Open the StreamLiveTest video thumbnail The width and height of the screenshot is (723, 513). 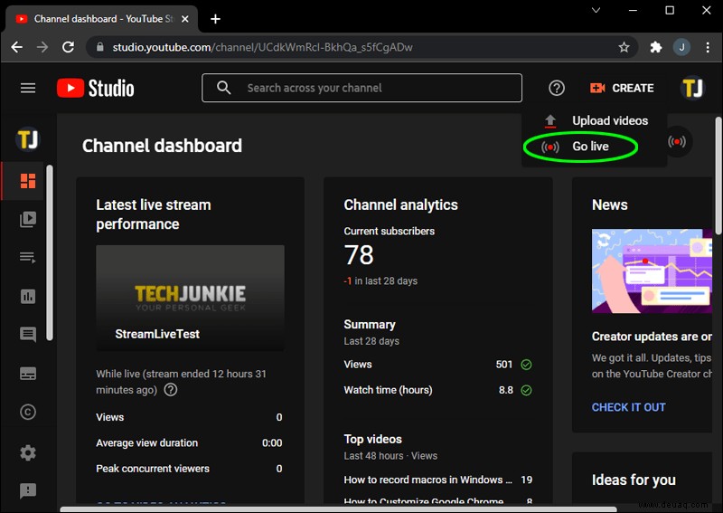[x=190, y=298]
